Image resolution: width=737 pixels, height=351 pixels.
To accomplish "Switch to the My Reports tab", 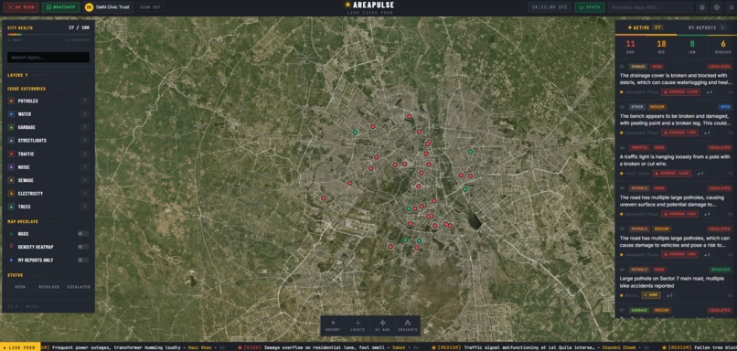I will coord(707,27).
